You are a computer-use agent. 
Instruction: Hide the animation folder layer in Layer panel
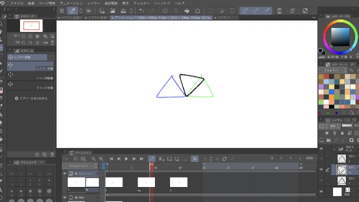[321, 149]
